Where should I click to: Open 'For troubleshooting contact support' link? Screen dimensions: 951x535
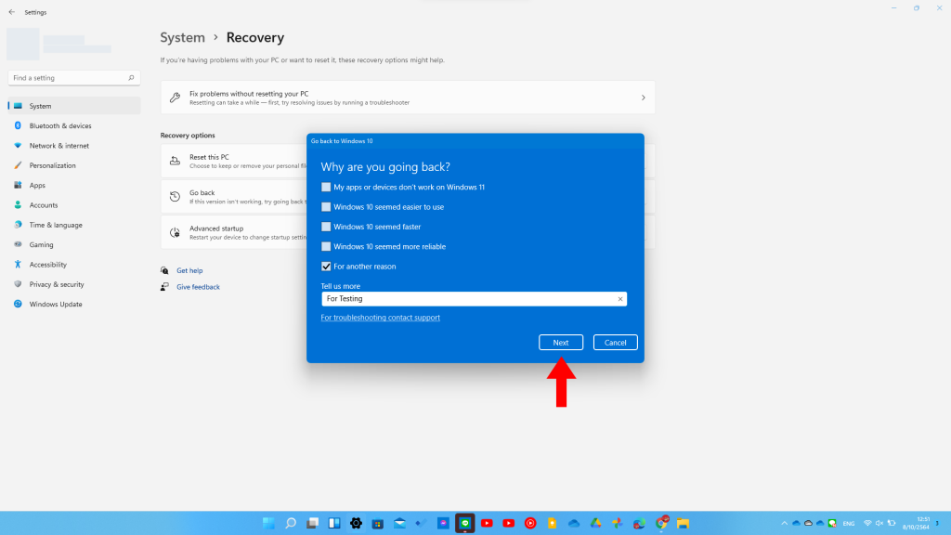point(380,318)
